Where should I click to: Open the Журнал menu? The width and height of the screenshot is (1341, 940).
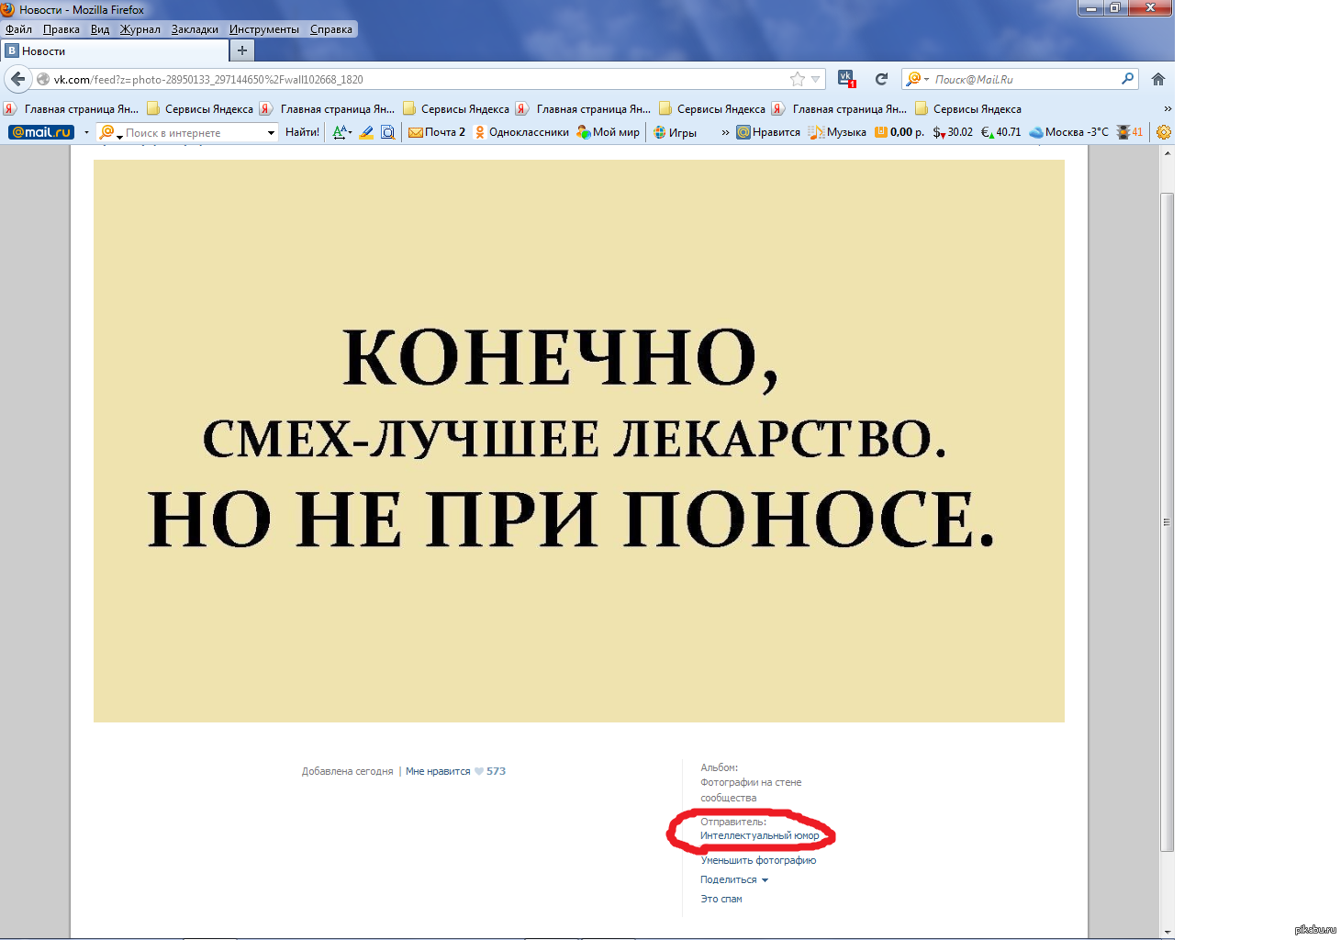click(140, 29)
